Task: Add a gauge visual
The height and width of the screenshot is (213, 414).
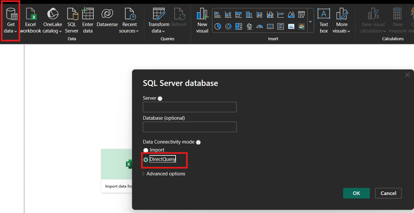Action: coord(260,26)
